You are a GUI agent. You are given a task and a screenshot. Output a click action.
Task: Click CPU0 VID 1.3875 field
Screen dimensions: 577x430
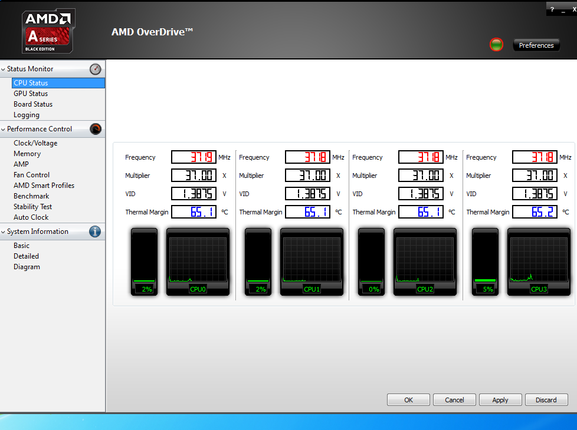click(x=194, y=193)
